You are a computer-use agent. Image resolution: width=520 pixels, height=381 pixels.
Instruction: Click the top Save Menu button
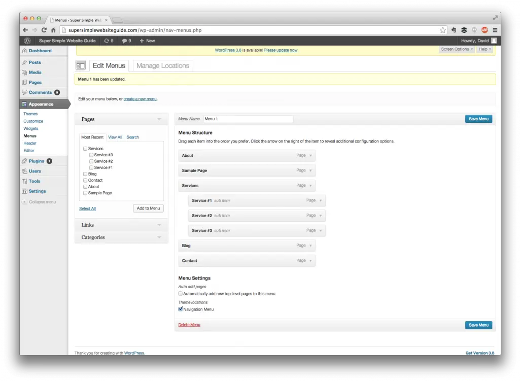478,119
